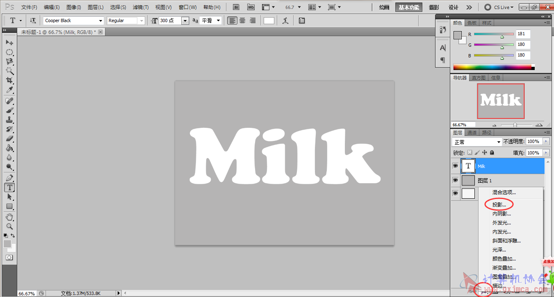Center the text

point(243,20)
